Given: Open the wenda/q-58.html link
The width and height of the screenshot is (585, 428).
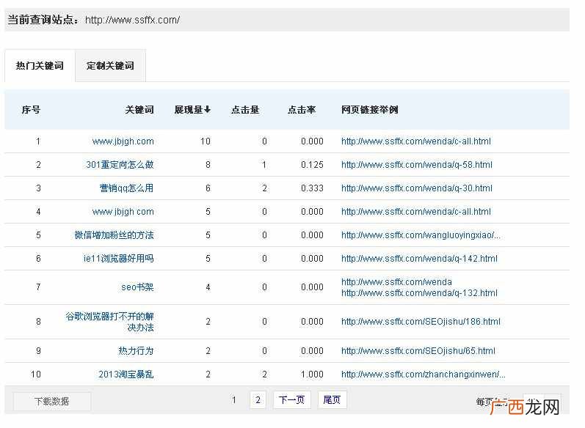Looking at the screenshot, I should tap(417, 165).
